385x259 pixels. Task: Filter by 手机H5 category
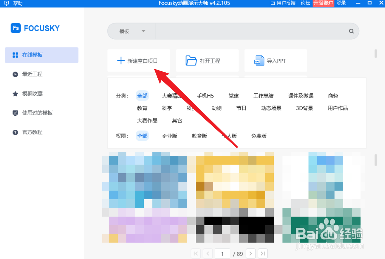point(205,96)
